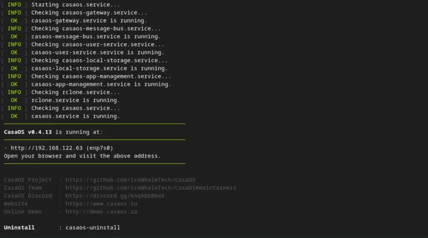Click the OK tag for casaos-app-management.service

pos(14,84)
